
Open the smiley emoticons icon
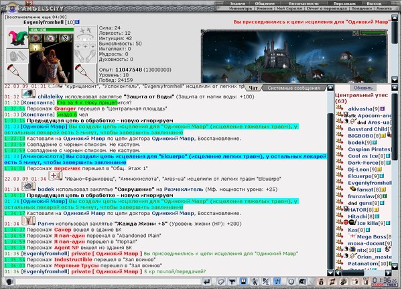(x=291, y=282)
